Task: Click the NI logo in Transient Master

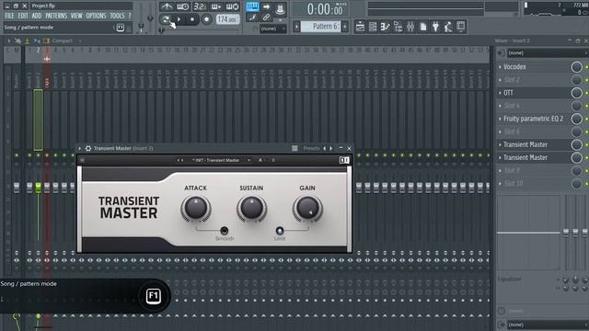Action: click(344, 160)
